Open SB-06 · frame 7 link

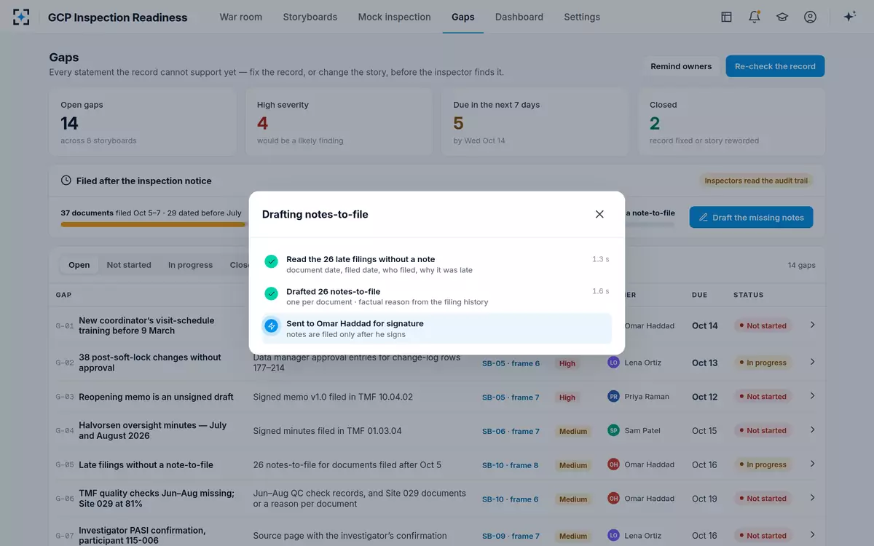click(511, 432)
